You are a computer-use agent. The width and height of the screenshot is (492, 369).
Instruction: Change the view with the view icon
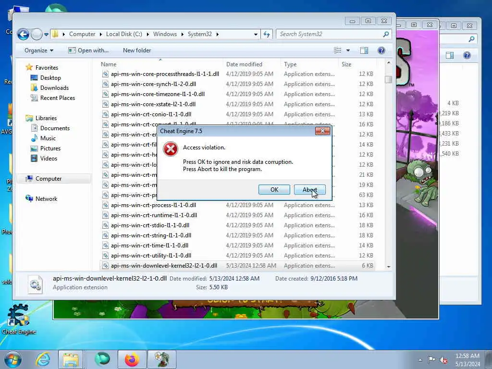(x=338, y=50)
